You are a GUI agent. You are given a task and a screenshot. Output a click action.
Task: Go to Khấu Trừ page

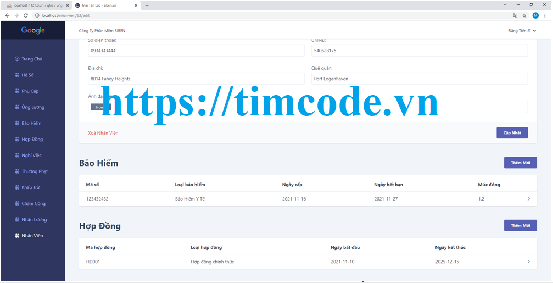(x=30, y=187)
